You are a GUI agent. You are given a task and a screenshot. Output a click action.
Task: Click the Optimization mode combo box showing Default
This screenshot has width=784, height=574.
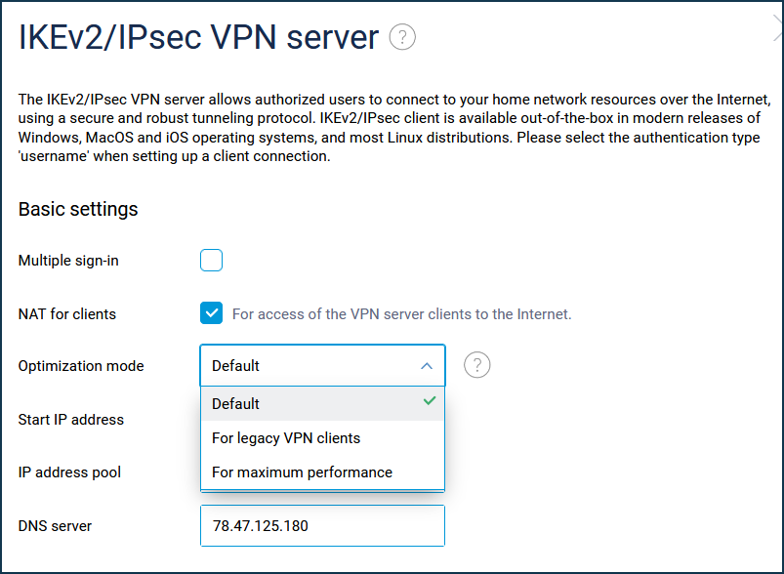322,365
